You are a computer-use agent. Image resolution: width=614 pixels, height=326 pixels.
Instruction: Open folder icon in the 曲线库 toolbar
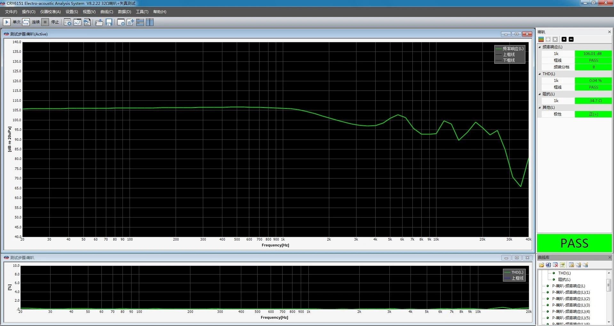(541, 265)
